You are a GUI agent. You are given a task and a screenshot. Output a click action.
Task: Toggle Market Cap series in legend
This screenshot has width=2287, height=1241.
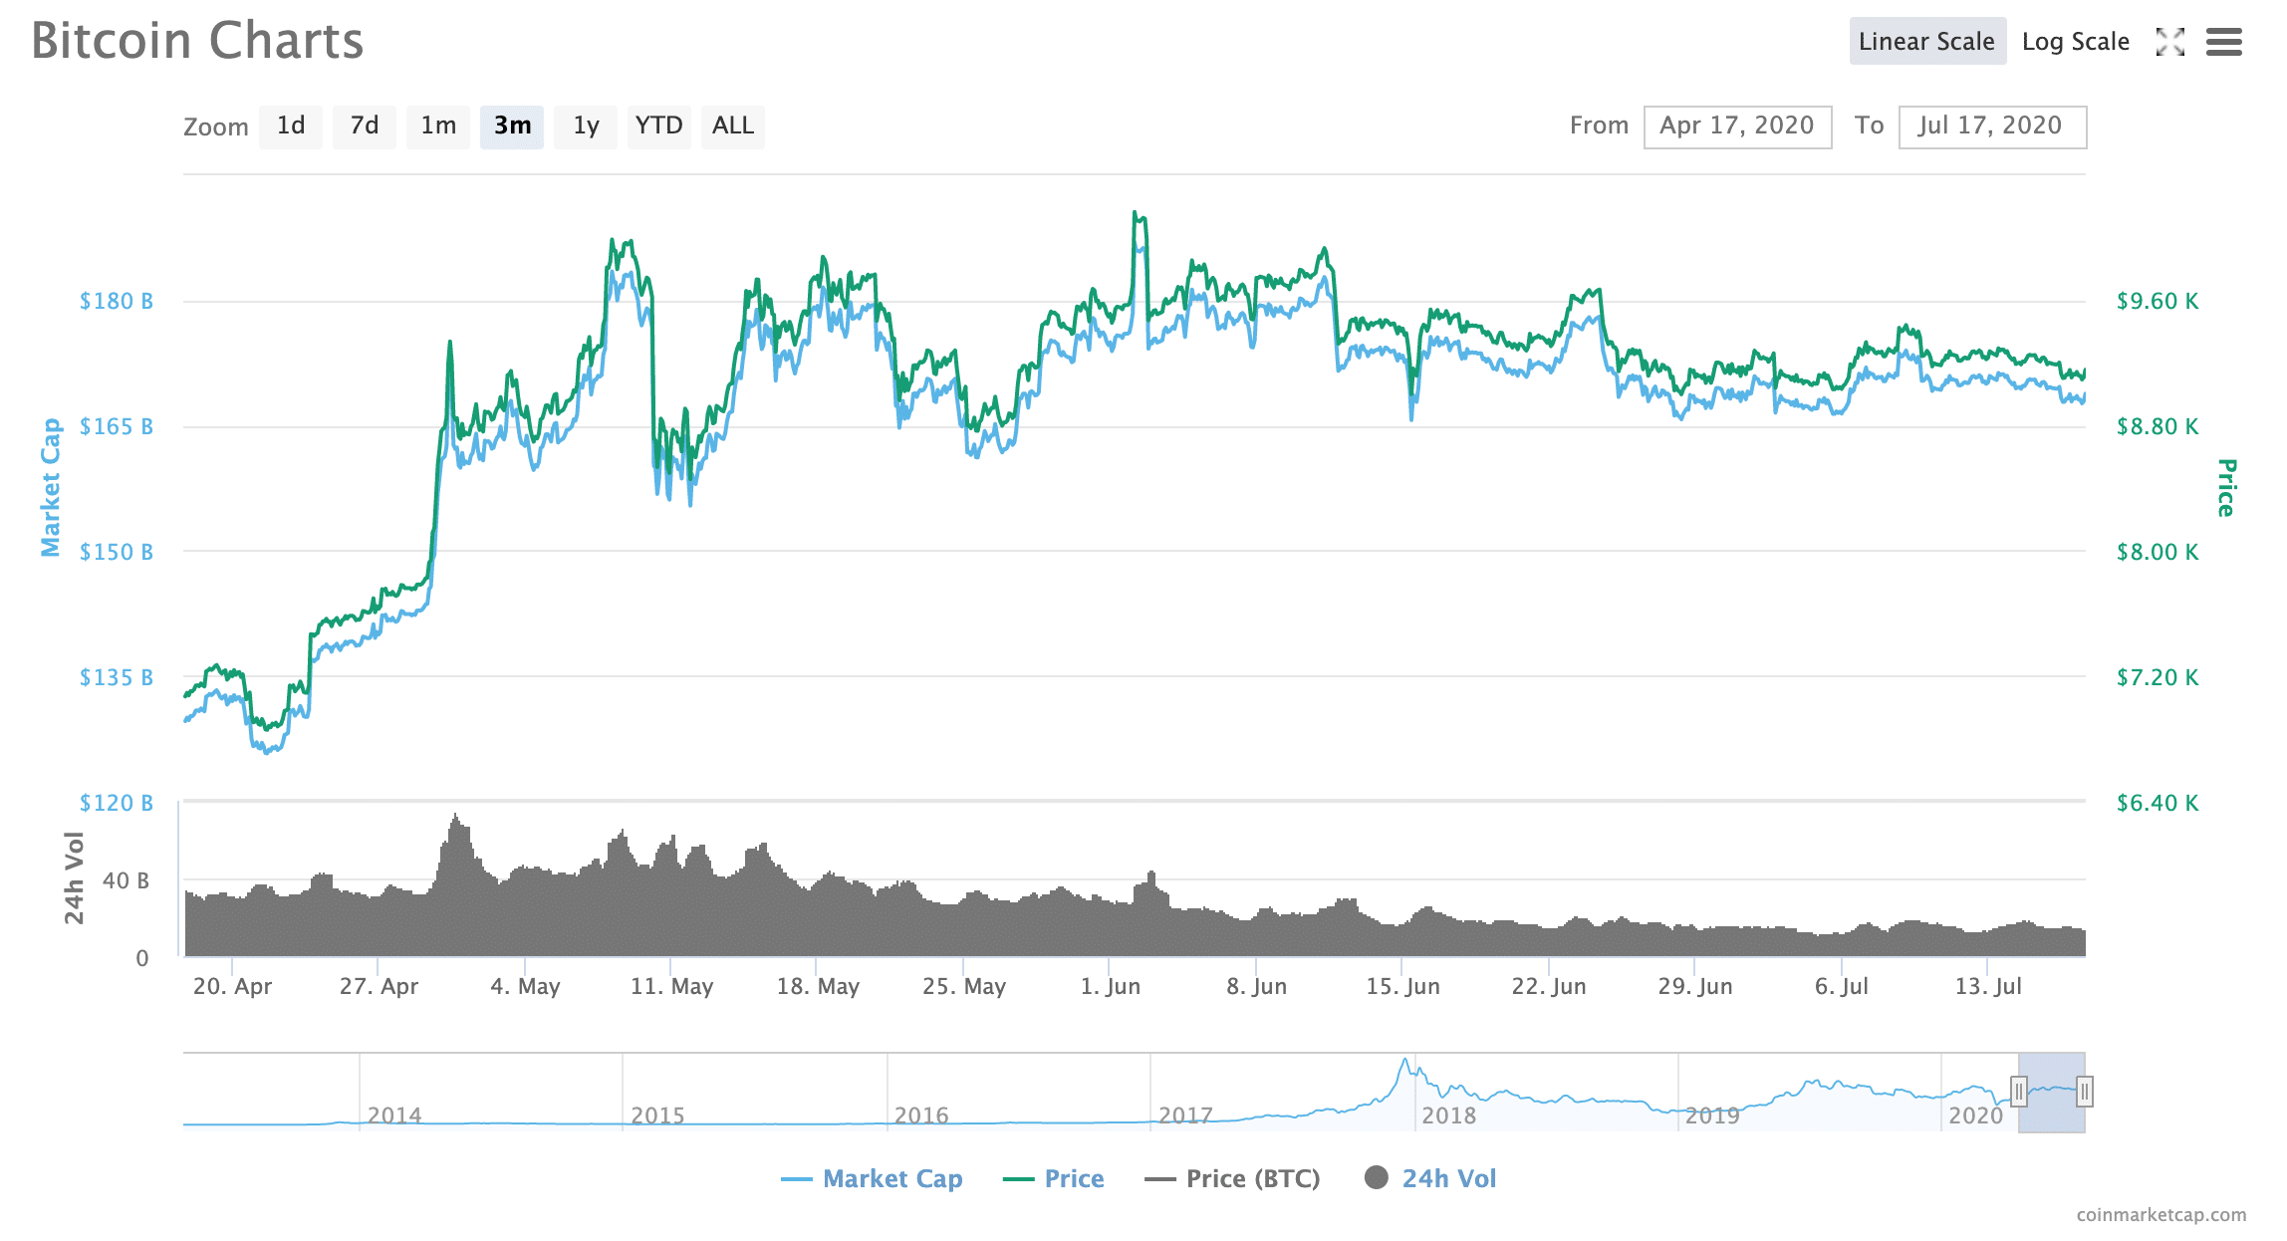point(891,1179)
